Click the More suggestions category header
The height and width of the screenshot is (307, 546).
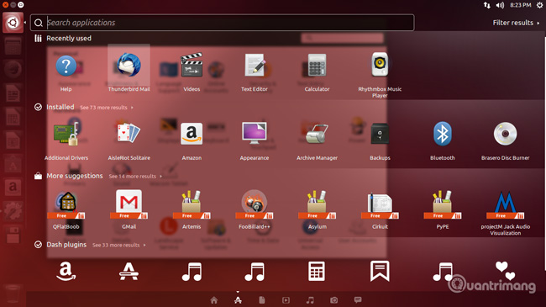(75, 176)
